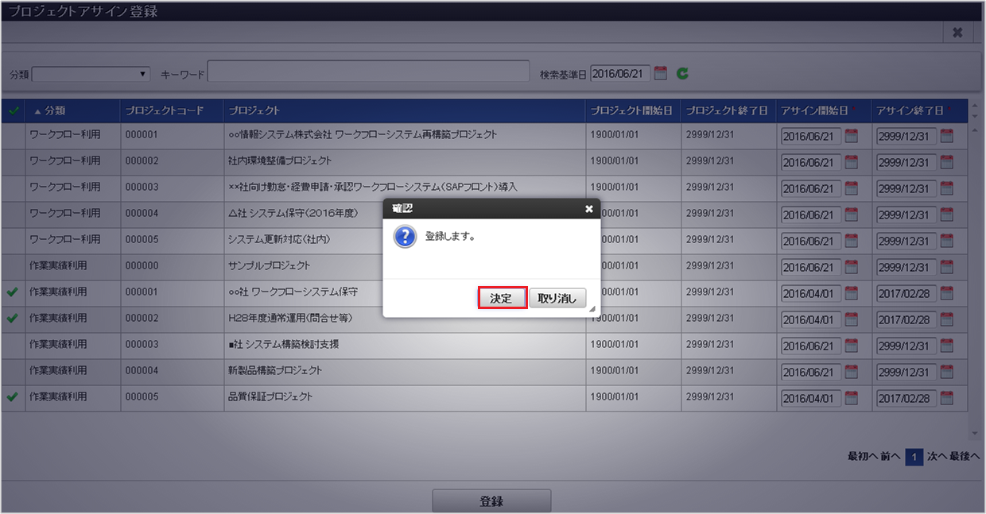
Task: Sort by the 分類 column header
Action: [73, 110]
